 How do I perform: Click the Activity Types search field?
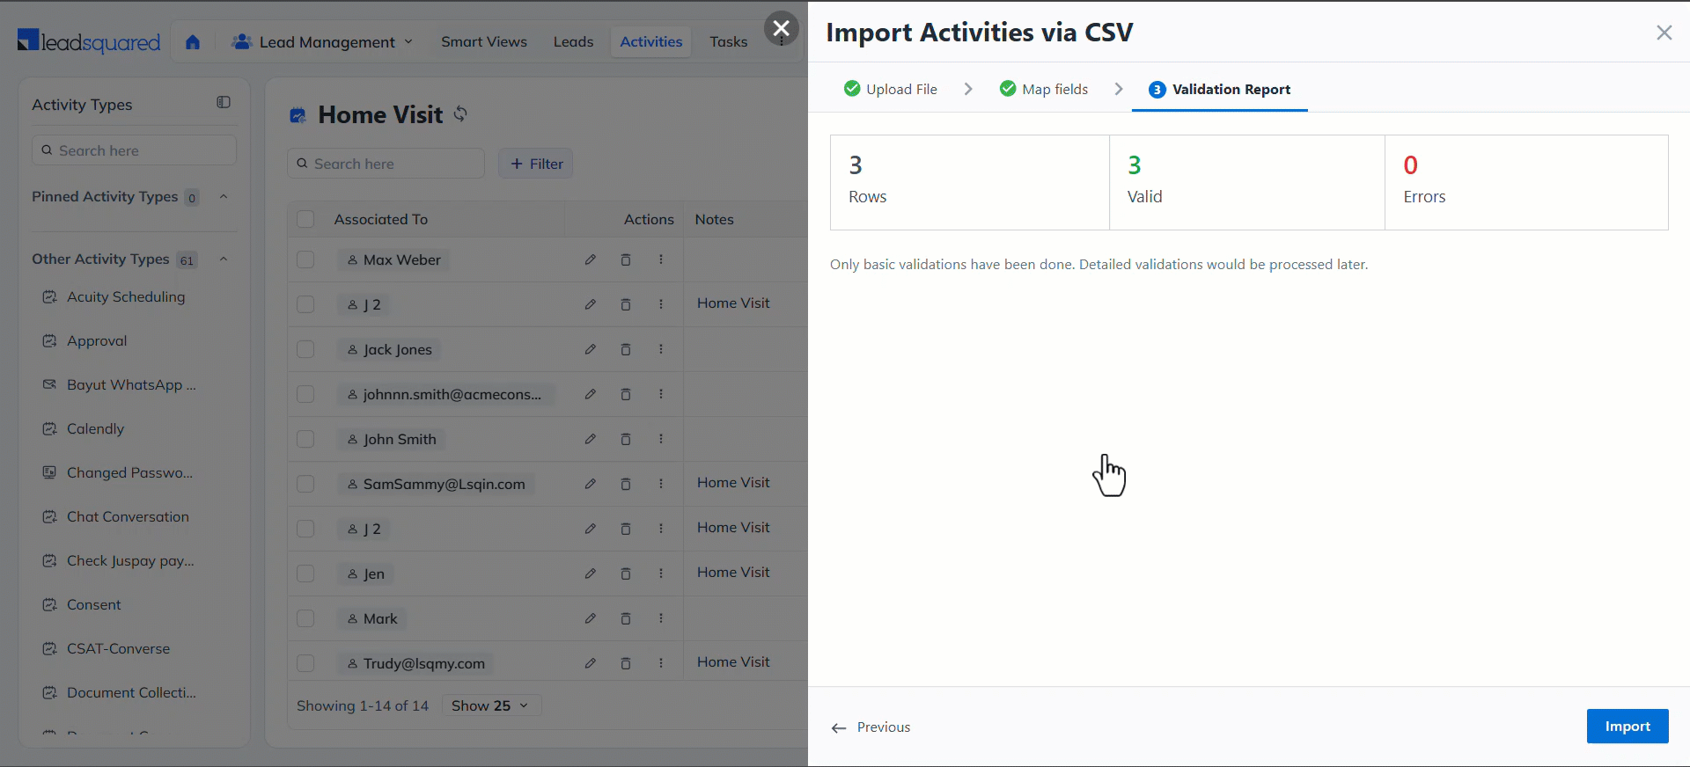click(x=134, y=150)
